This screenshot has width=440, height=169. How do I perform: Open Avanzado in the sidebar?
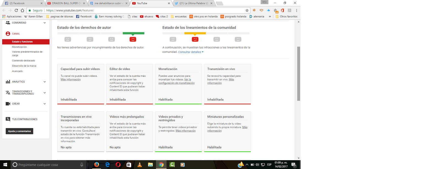(17, 71)
